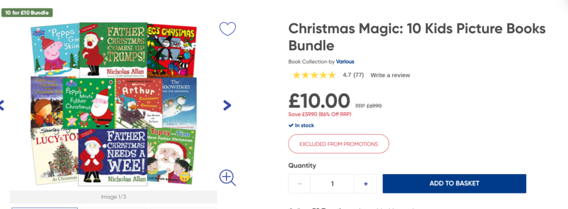
Task: Click the review count (77)
Action: [359, 75]
